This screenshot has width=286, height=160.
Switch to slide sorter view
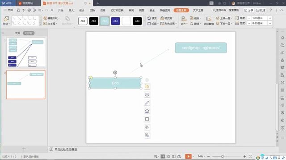[x=168, y=156]
